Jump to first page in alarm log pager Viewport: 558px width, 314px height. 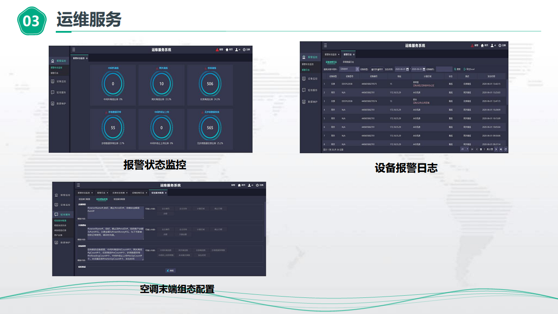(472, 149)
